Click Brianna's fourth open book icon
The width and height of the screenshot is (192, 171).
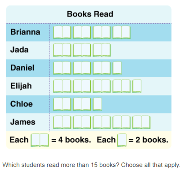point(121,32)
